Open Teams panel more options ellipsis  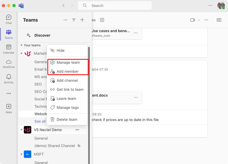[65, 20]
